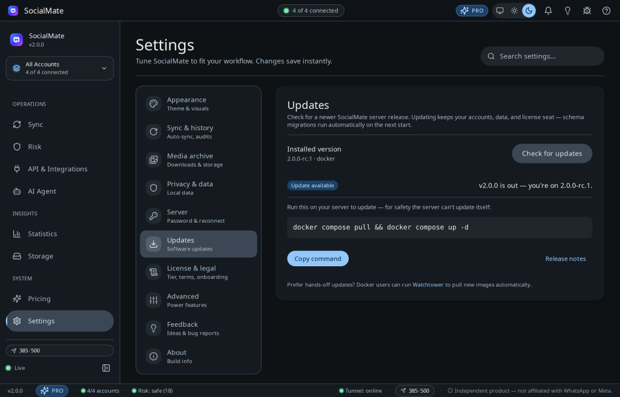
Task: Open the help question mark icon
Action: pos(606,11)
